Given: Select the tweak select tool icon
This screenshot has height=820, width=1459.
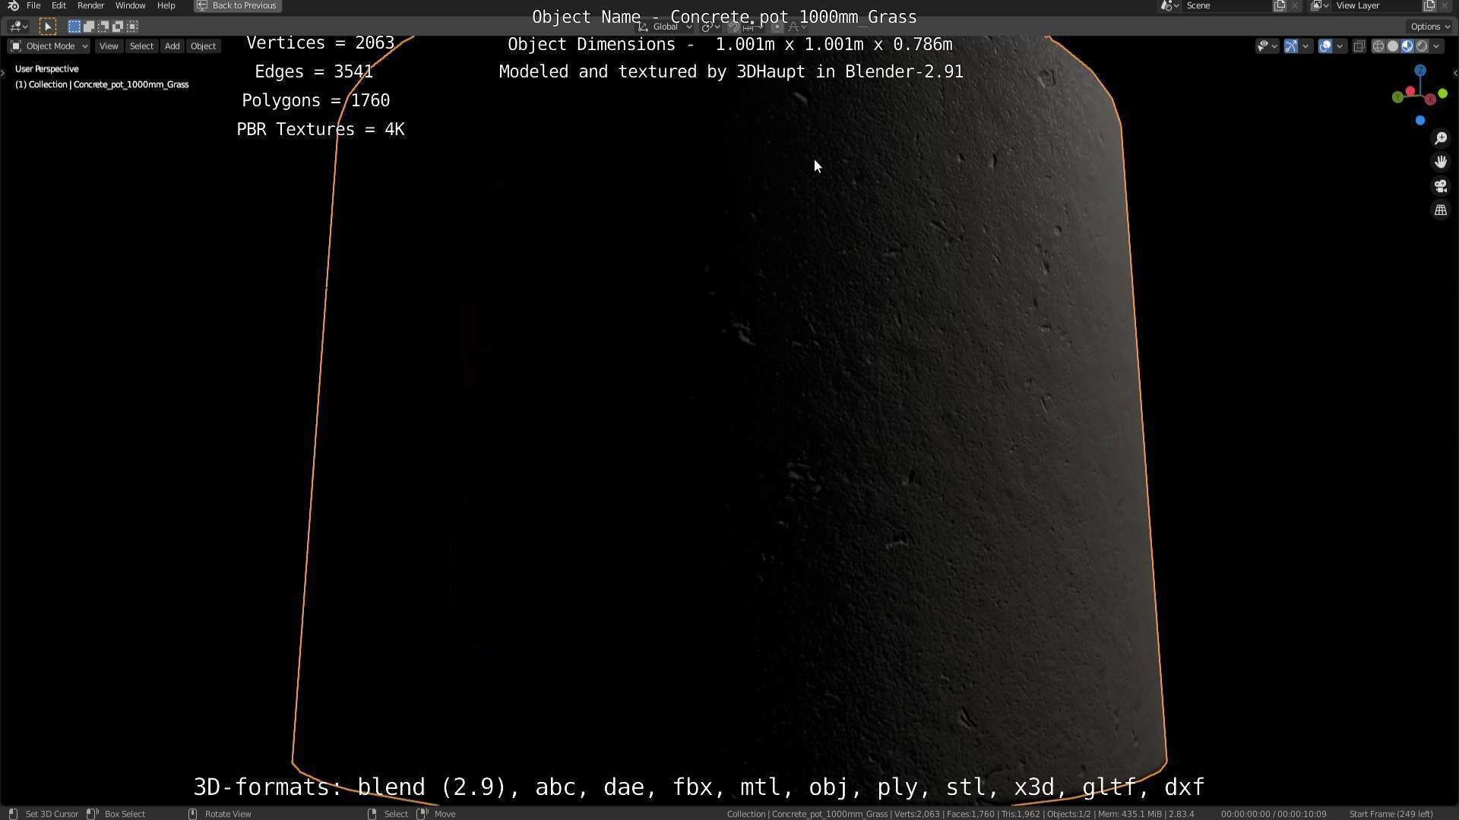Looking at the screenshot, I should (x=47, y=27).
